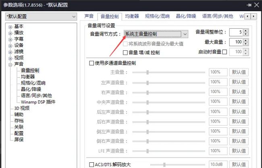This screenshot has height=168, width=262.
Task: Decrease 最大音量 value with down arrow
Action: coord(245,44)
